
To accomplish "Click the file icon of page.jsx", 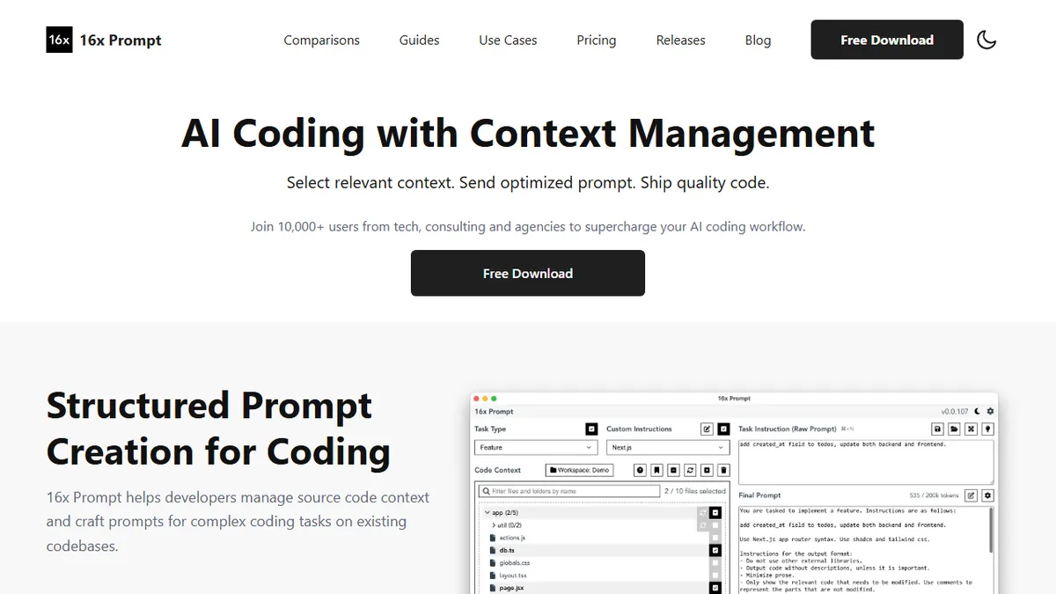I will 493,588.
